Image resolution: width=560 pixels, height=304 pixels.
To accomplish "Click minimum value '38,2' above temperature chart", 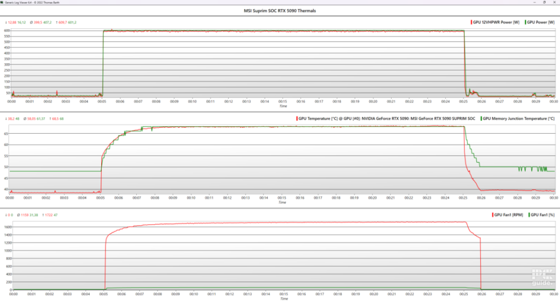I will click(11, 118).
